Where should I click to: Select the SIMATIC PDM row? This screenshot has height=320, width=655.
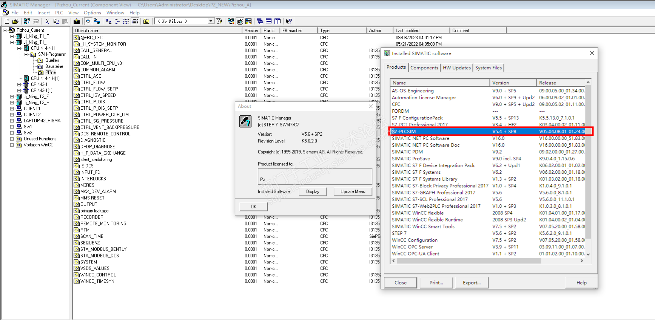coord(488,152)
